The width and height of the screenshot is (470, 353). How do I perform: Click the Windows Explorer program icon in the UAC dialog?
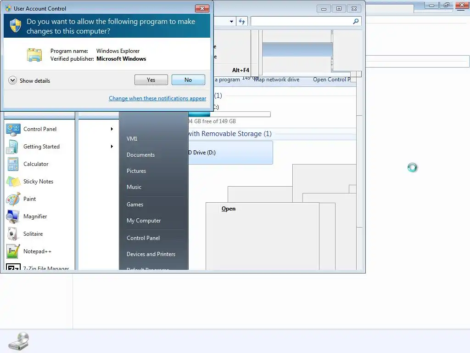[x=34, y=55]
